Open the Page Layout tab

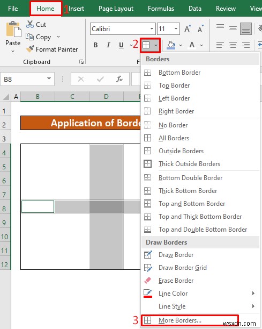[116, 9]
